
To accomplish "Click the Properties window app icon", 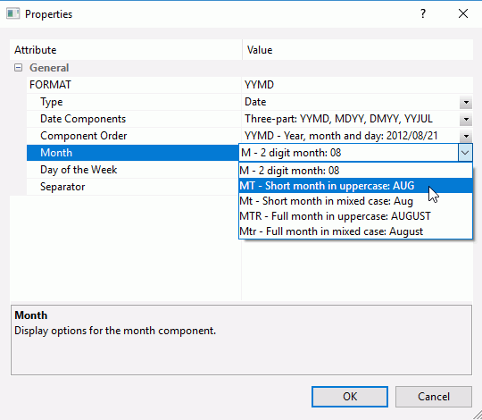I will (12, 13).
